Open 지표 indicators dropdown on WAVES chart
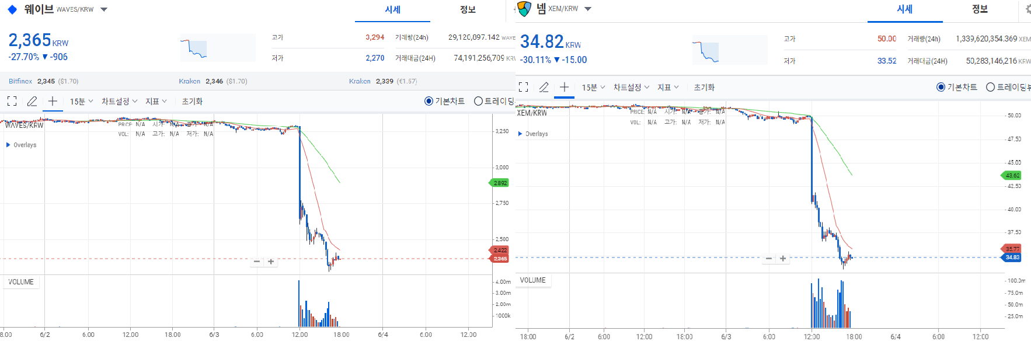 pyautogui.click(x=156, y=102)
